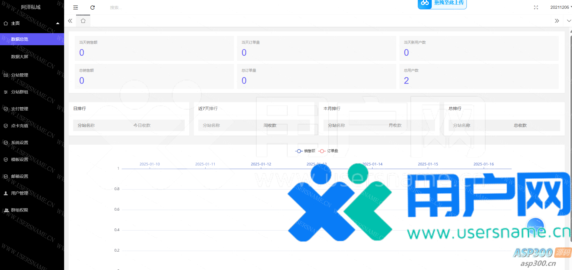The image size is (572, 270).
Task: Open 支付管理 in the sidebar
Action: (20, 109)
